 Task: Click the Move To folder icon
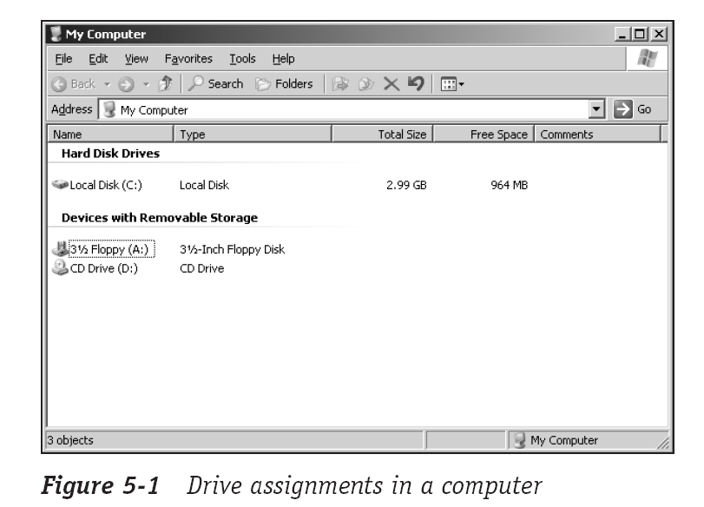click(339, 84)
